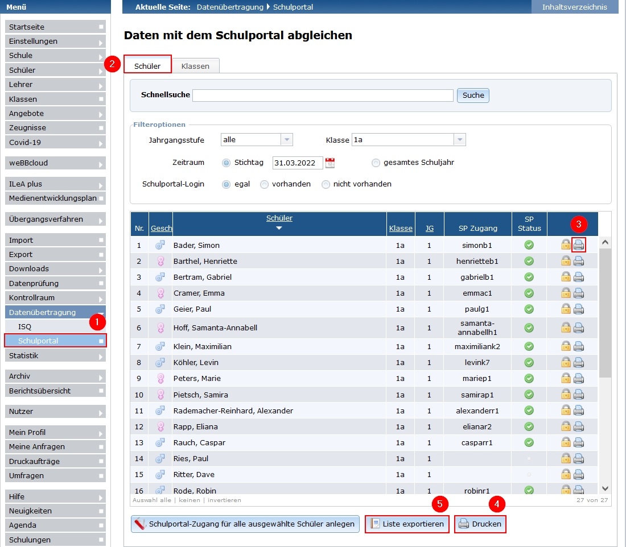Click the printer icon for Cramer, Emma
The width and height of the screenshot is (626, 547).
(x=579, y=293)
